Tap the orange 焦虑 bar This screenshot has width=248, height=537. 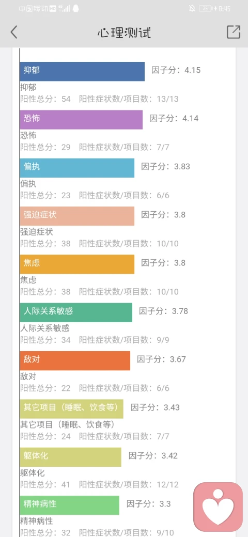(77, 264)
